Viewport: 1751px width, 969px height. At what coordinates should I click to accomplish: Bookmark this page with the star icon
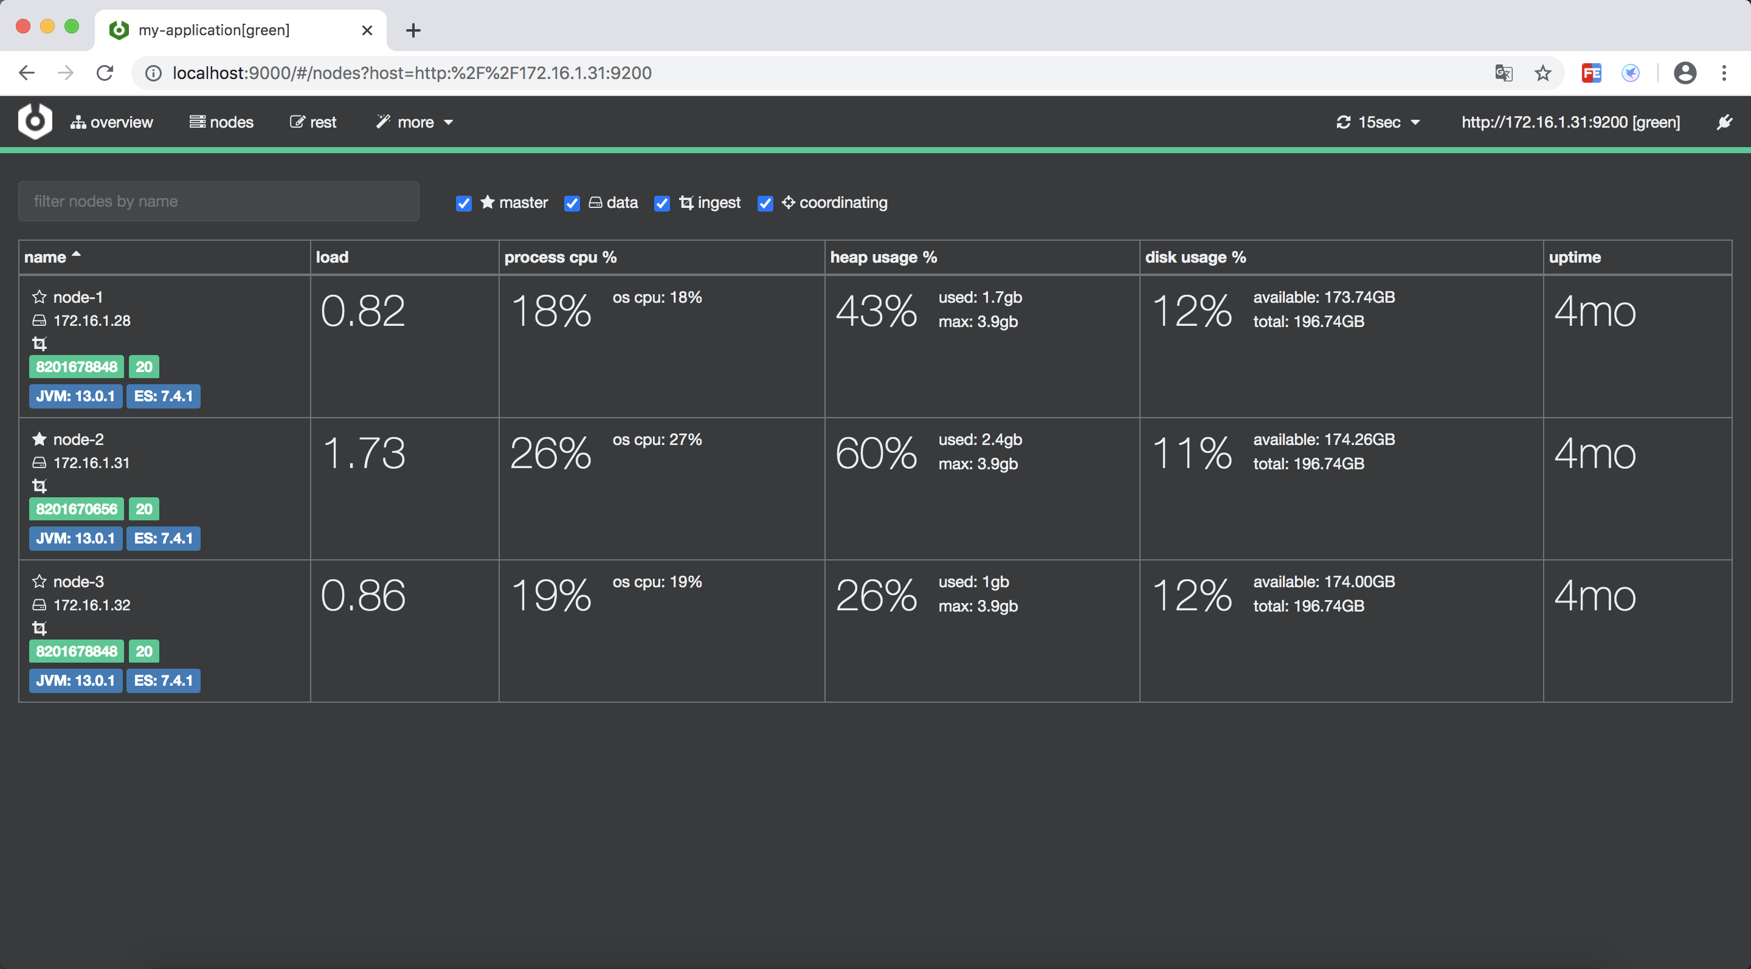(1542, 73)
